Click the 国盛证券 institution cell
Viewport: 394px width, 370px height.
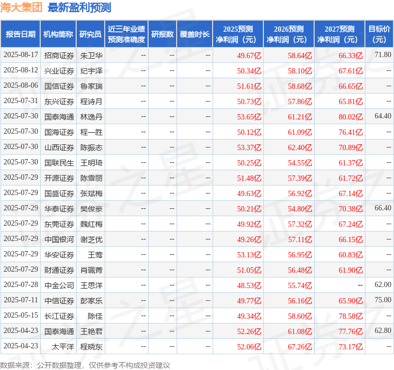tap(59, 193)
